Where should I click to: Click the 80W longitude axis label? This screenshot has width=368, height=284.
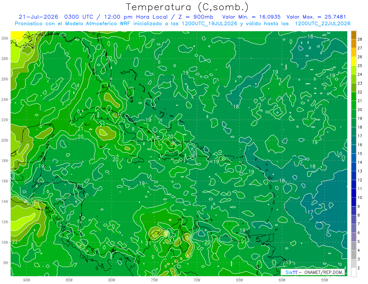pyautogui.click(x=112, y=280)
